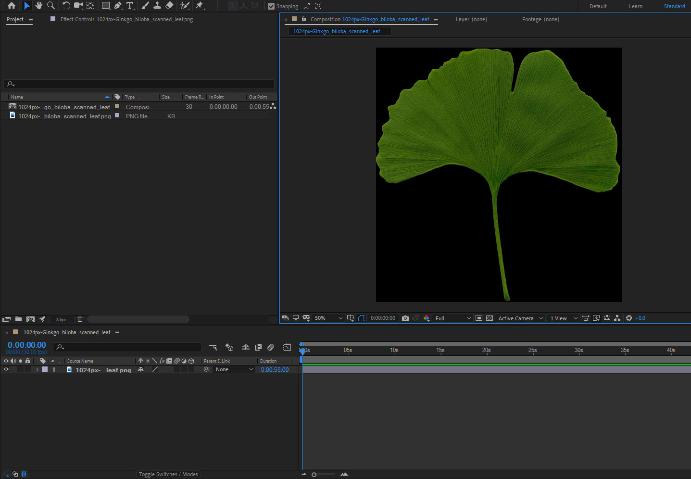Click the Project panel search field

point(139,84)
